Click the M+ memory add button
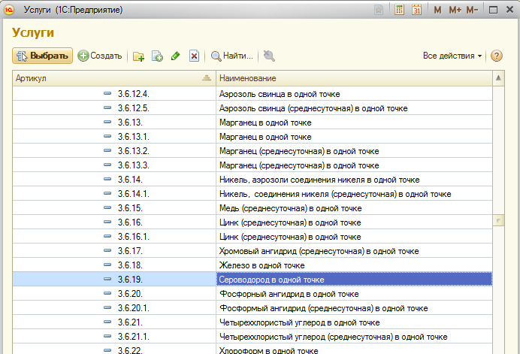 (455, 11)
